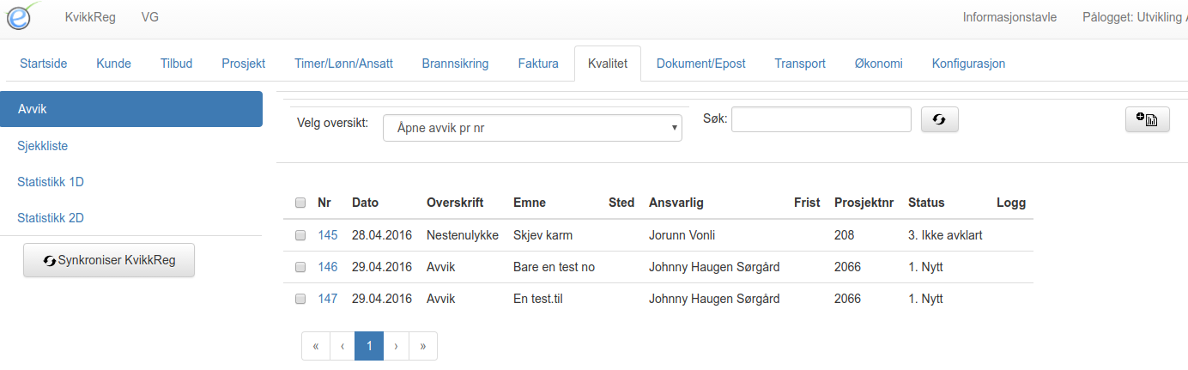The width and height of the screenshot is (1188, 370).
Task: Click KvikkReg in the top bar
Action: [x=90, y=17]
